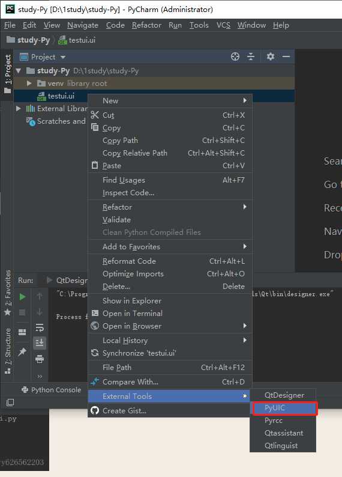The width and height of the screenshot is (342, 477).
Task: Click the Paste clipboard icon in context menu
Action: pos(95,165)
